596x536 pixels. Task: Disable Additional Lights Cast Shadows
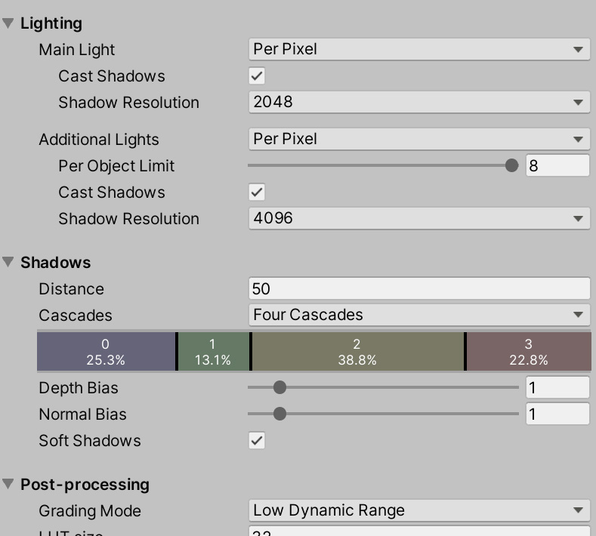(258, 192)
